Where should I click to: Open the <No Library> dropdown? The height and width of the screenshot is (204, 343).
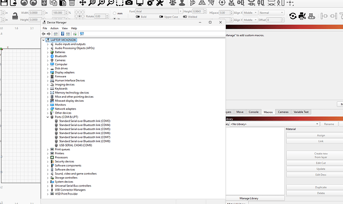point(274,124)
